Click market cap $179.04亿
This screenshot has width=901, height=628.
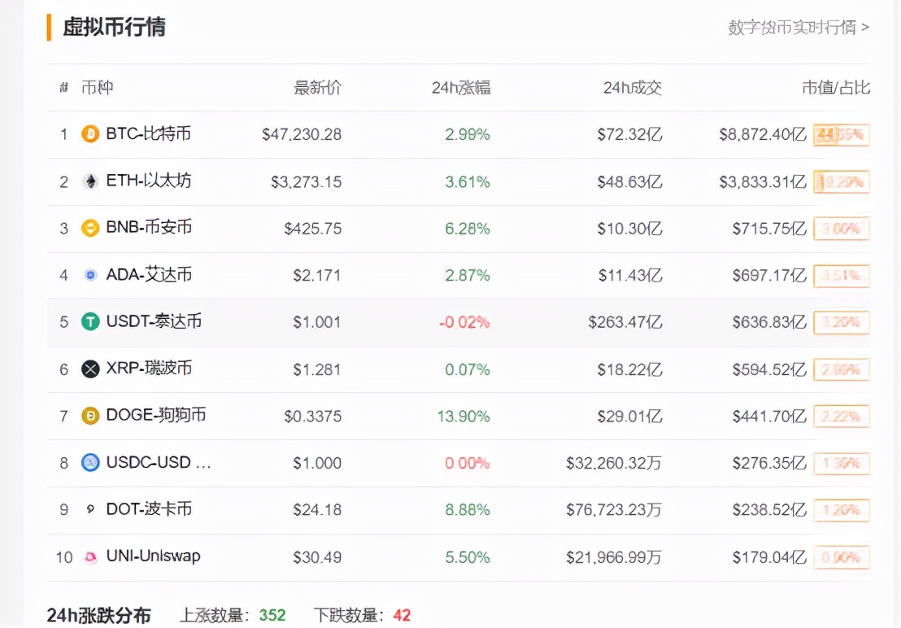pyautogui.click(x=769, y=557)
